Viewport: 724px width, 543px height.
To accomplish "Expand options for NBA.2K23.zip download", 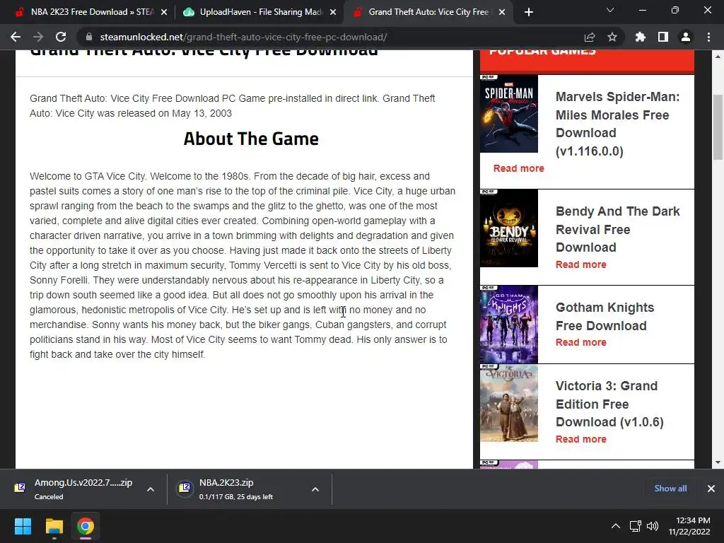I will coord(315,489).
